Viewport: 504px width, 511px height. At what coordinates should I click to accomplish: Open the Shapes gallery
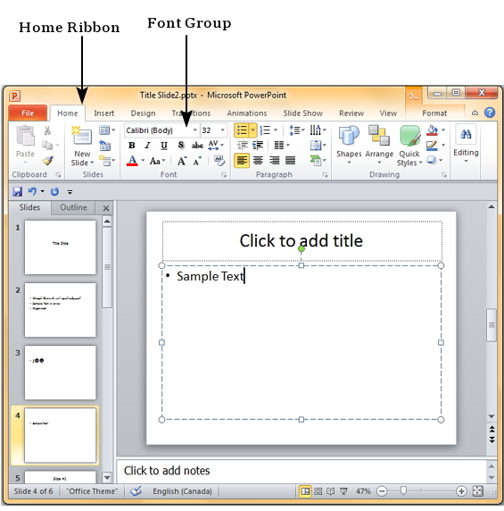[349, 145]
